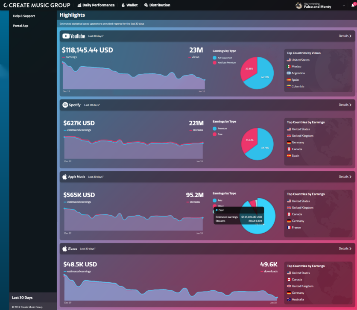Click the Falco and Monty avatar

coord(299,5)
